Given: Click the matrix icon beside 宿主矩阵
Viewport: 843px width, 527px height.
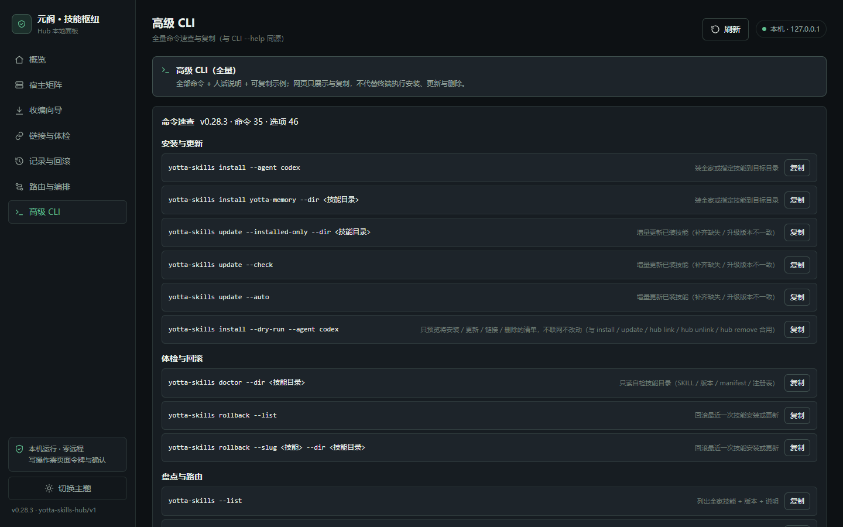Looking at the screenshot, I should 19,85.
